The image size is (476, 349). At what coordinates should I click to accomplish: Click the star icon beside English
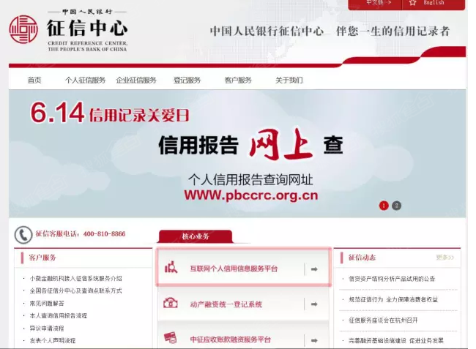[412, 3]
